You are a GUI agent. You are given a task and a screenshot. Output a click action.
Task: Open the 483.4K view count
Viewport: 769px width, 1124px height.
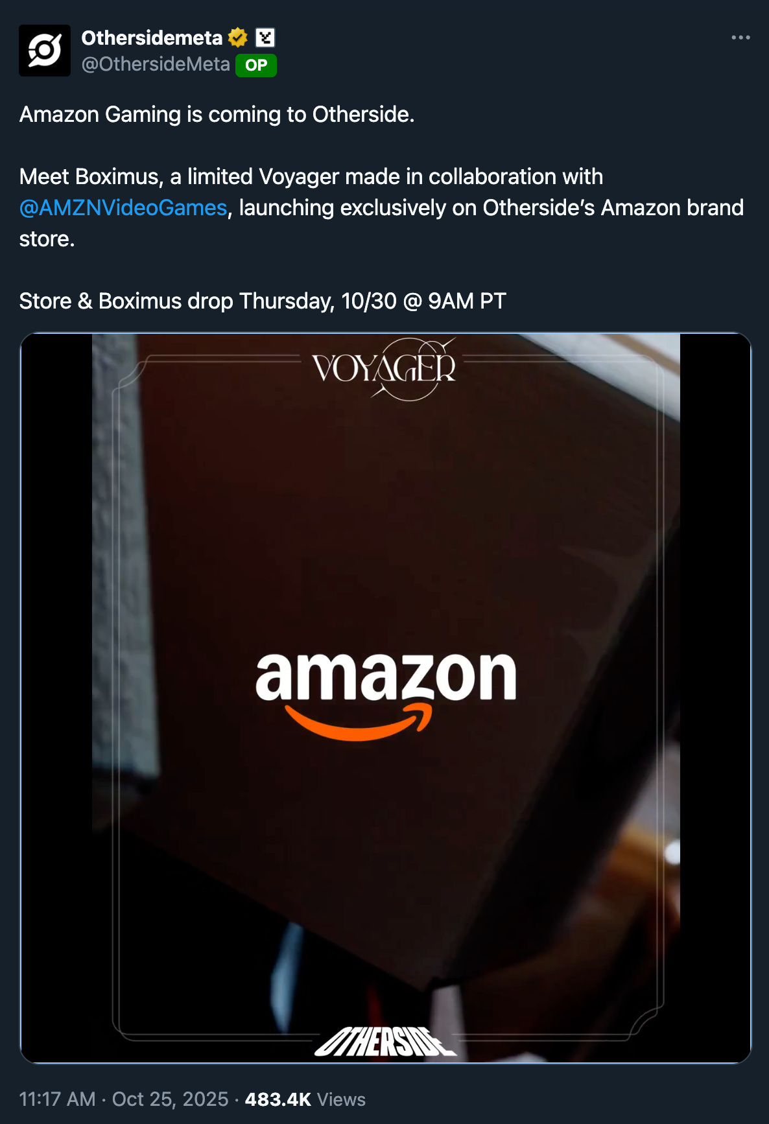(278, 1099)
